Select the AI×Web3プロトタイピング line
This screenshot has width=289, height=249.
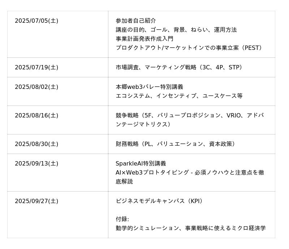(x=190, y=173)
